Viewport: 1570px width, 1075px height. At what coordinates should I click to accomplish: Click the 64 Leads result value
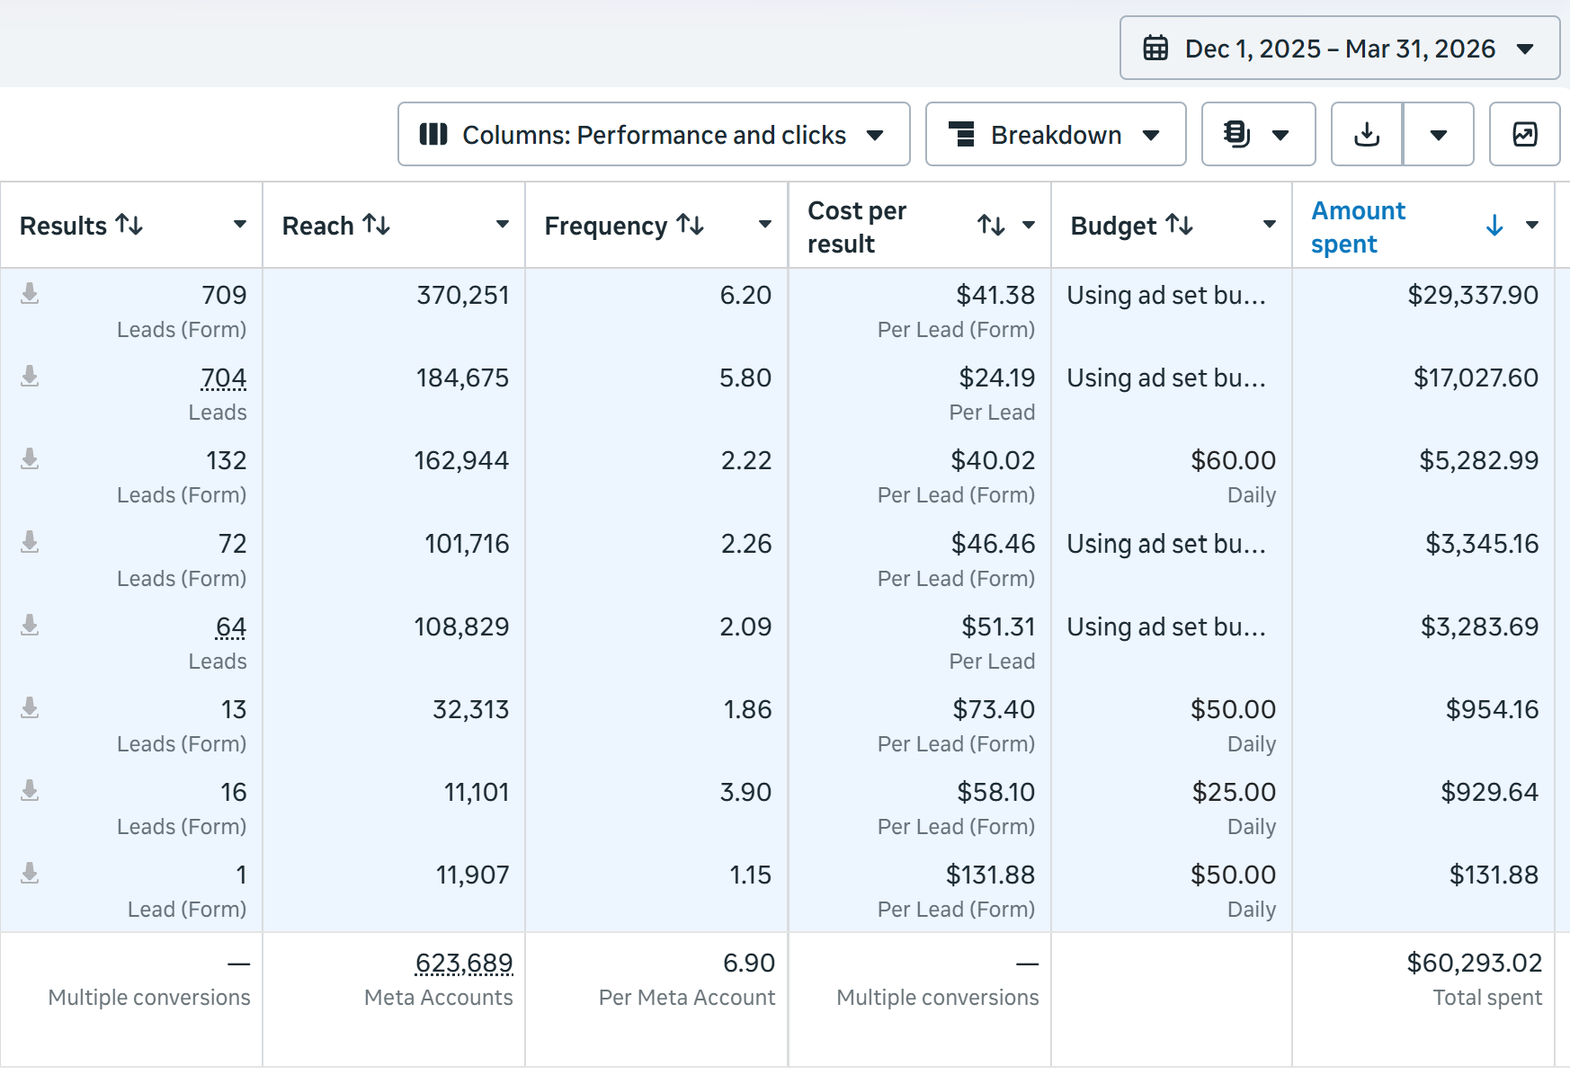231,627
